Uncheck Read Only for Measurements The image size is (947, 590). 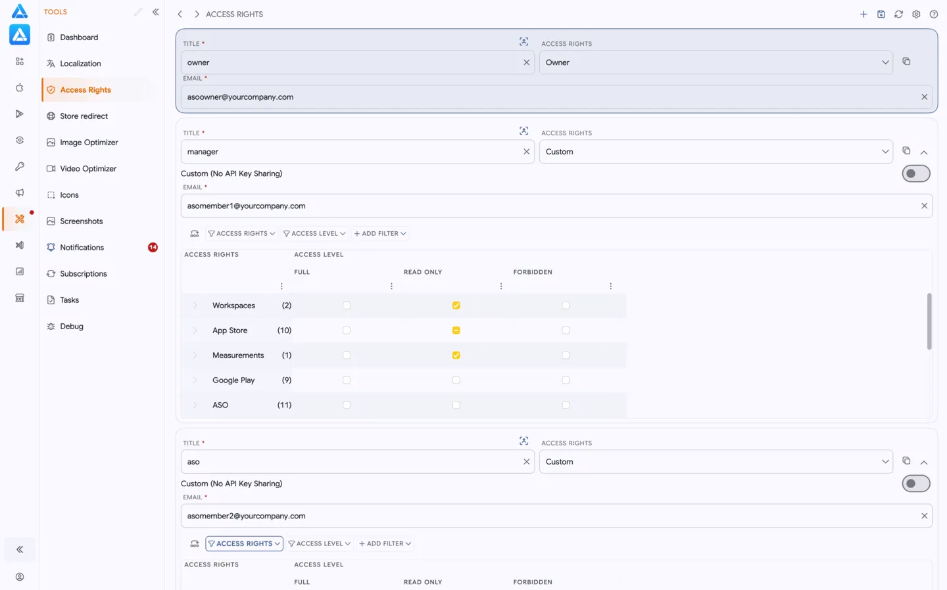tap(456, 355)
